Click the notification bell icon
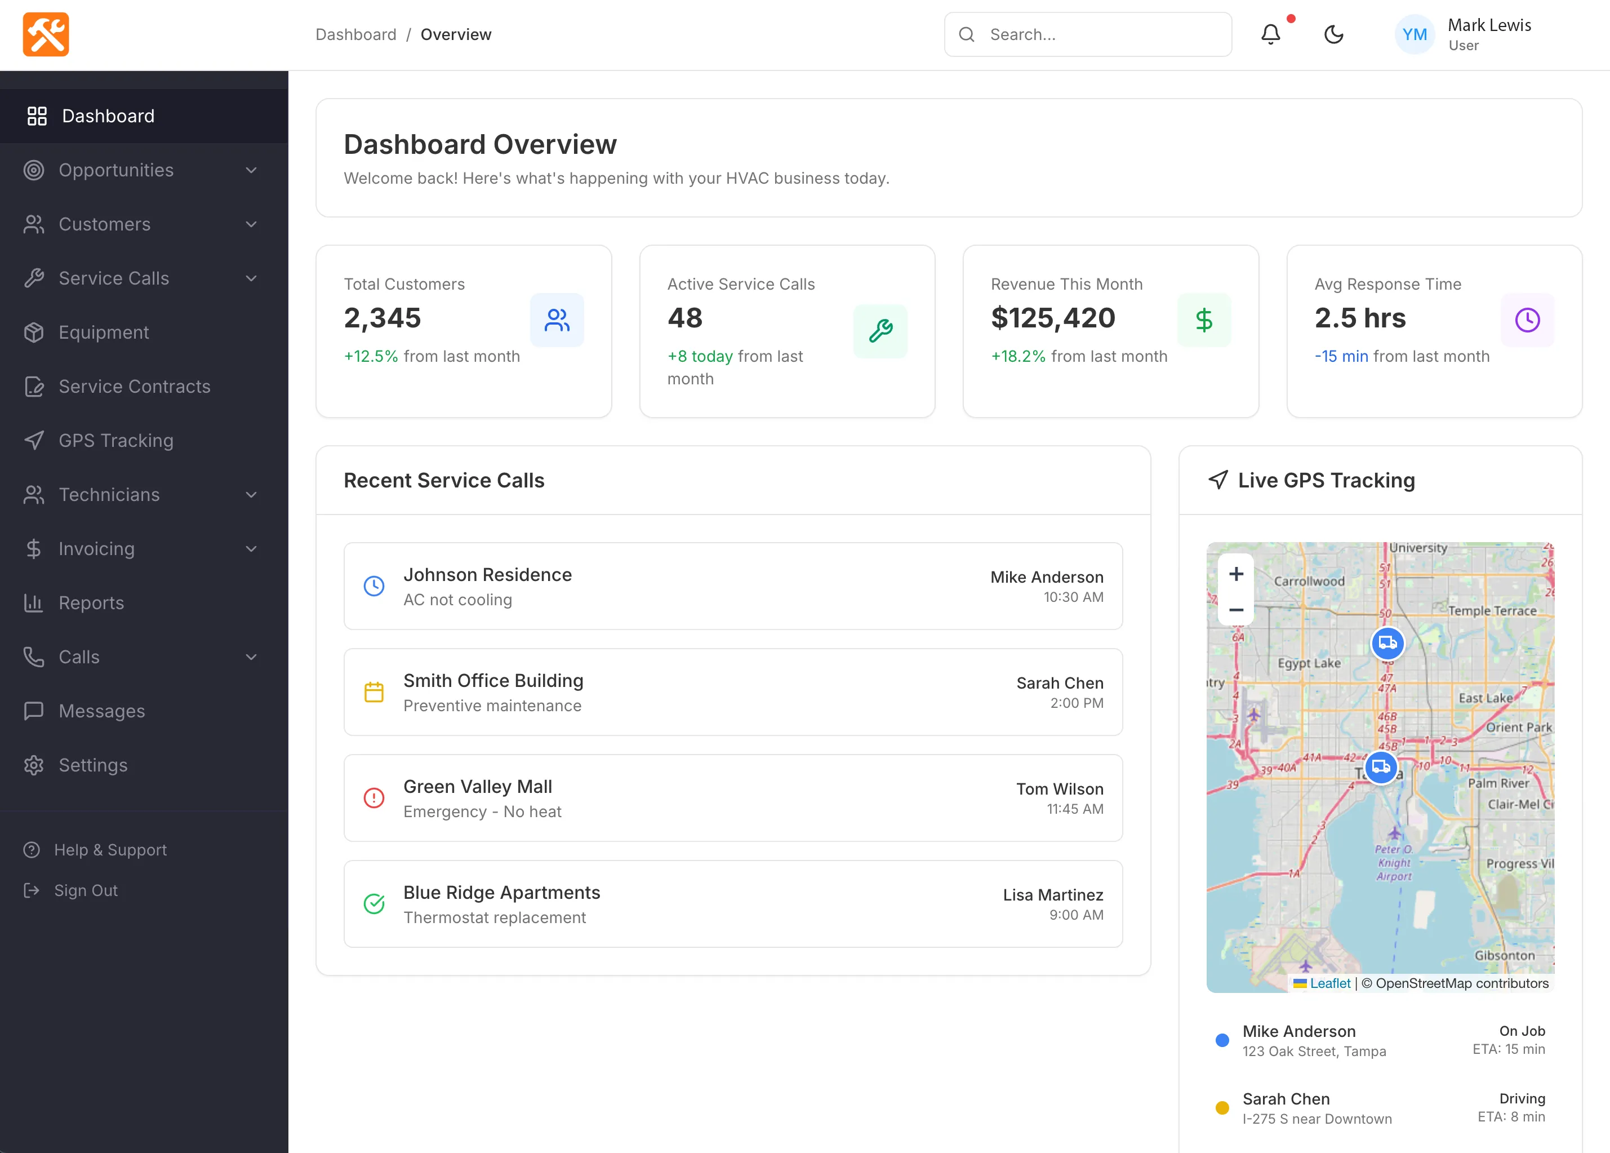This screenshot has height=1153, width=1610. [1270, 34]
